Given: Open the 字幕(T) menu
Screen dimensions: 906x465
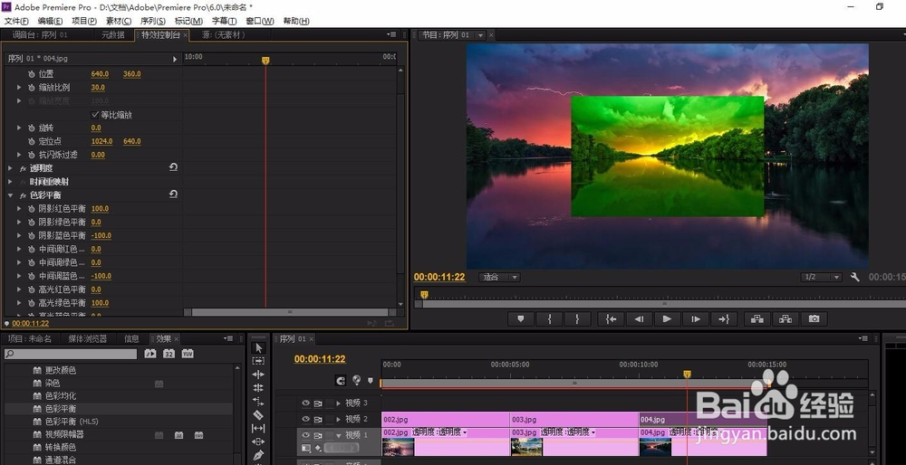Looking at the screenshot, I should click(x=224, y=21).
